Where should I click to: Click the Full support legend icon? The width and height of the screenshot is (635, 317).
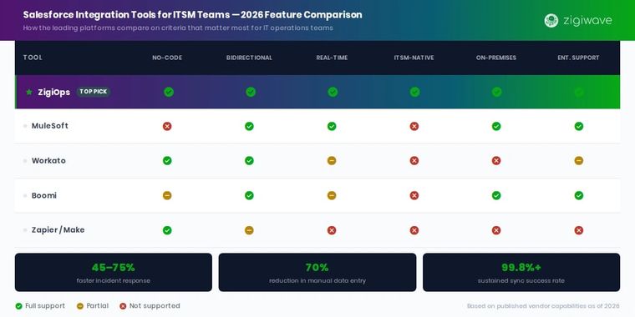click(x=18, y=306)
